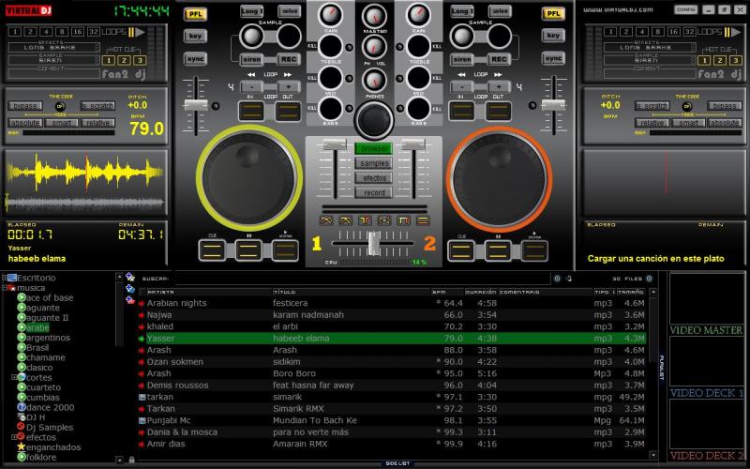Click the files count circle icon at top right

pos(649,278)
